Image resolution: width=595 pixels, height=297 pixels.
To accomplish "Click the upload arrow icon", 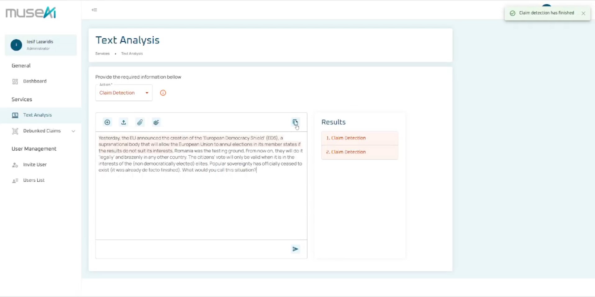I will coord(124,122).
